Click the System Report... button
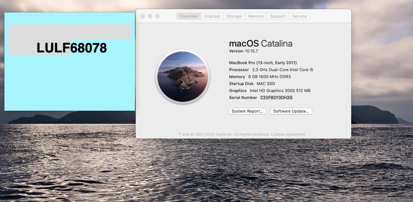 248,111
